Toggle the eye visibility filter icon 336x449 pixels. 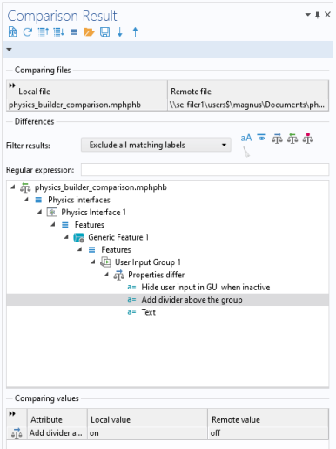pyautogui.click(x=262, y=137)
